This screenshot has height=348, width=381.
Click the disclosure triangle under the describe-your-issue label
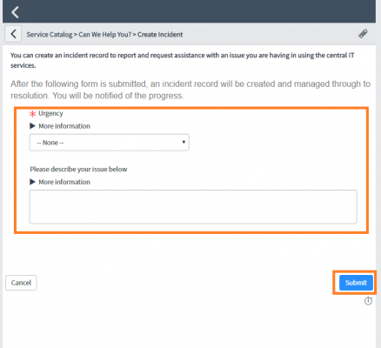(32, 182)
